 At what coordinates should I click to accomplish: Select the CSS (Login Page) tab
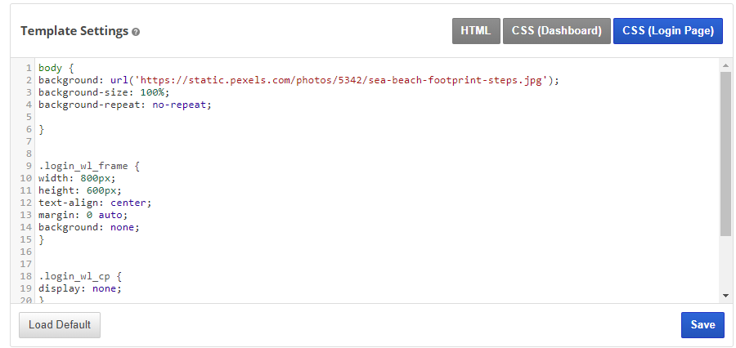667,31
